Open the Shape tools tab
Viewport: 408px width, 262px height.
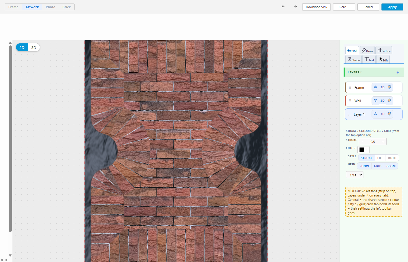tap(354, 59)
